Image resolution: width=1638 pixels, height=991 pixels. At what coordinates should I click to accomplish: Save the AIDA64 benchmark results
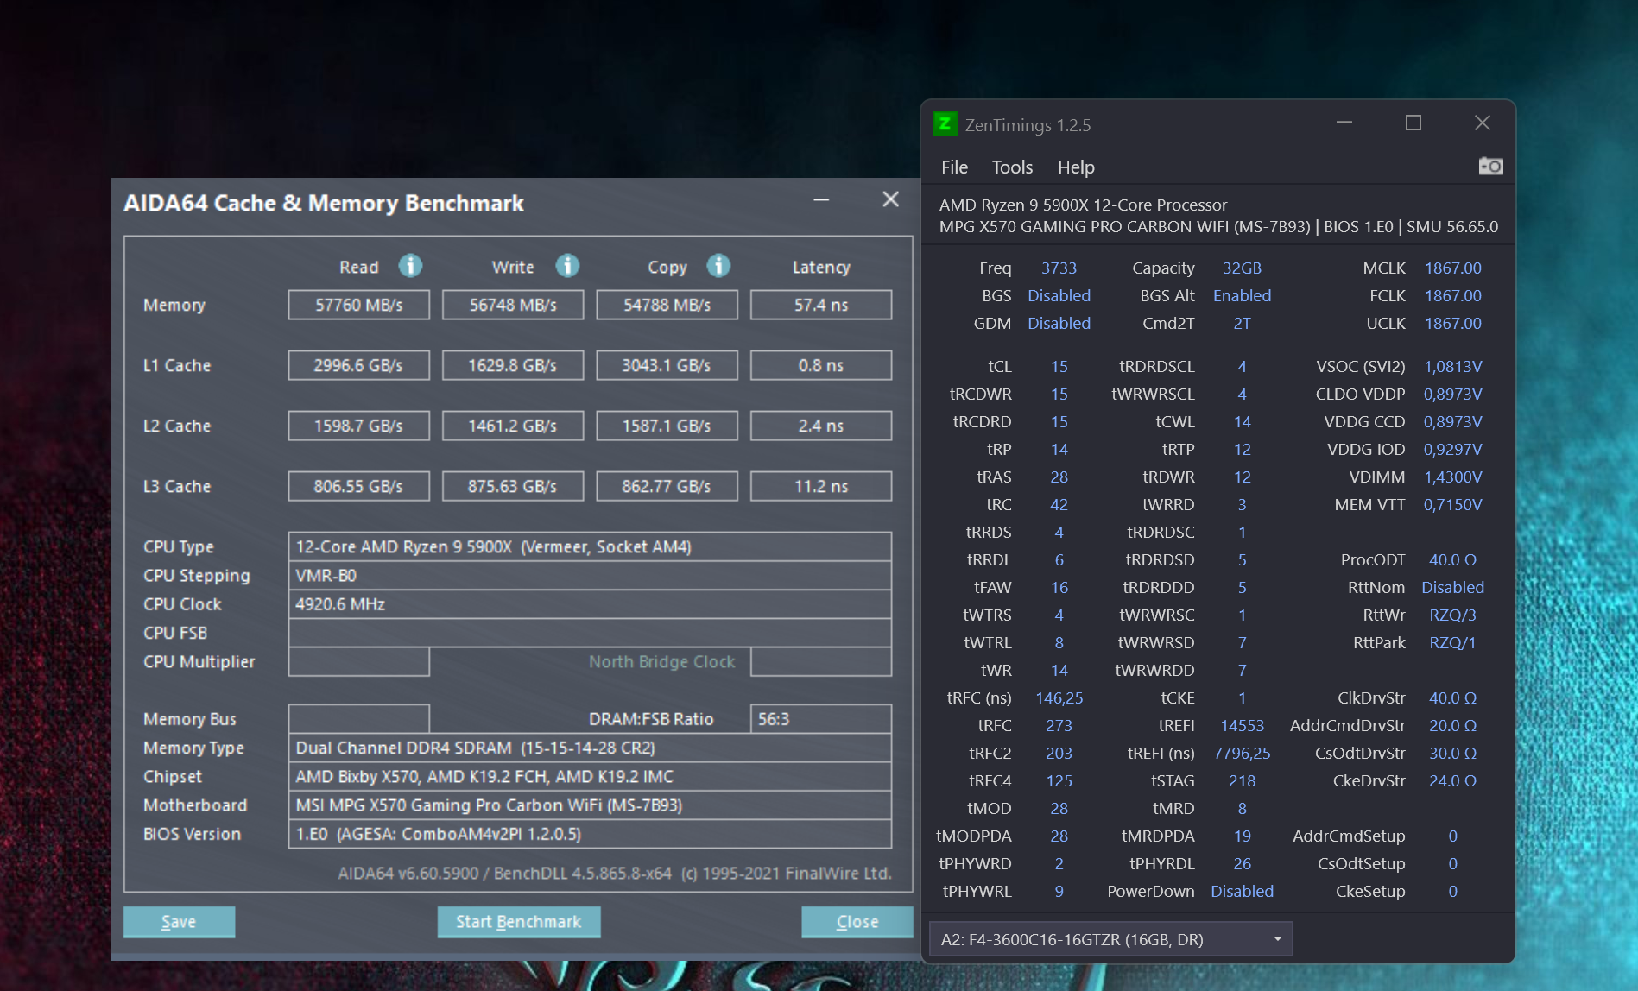(x=179, y=922)
